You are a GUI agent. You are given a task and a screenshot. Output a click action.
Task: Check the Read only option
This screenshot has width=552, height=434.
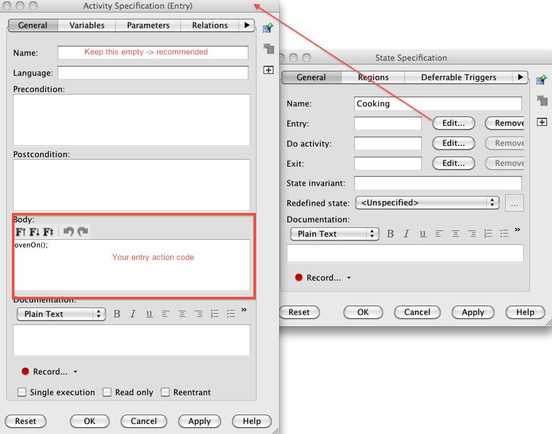tap(107, 392)
